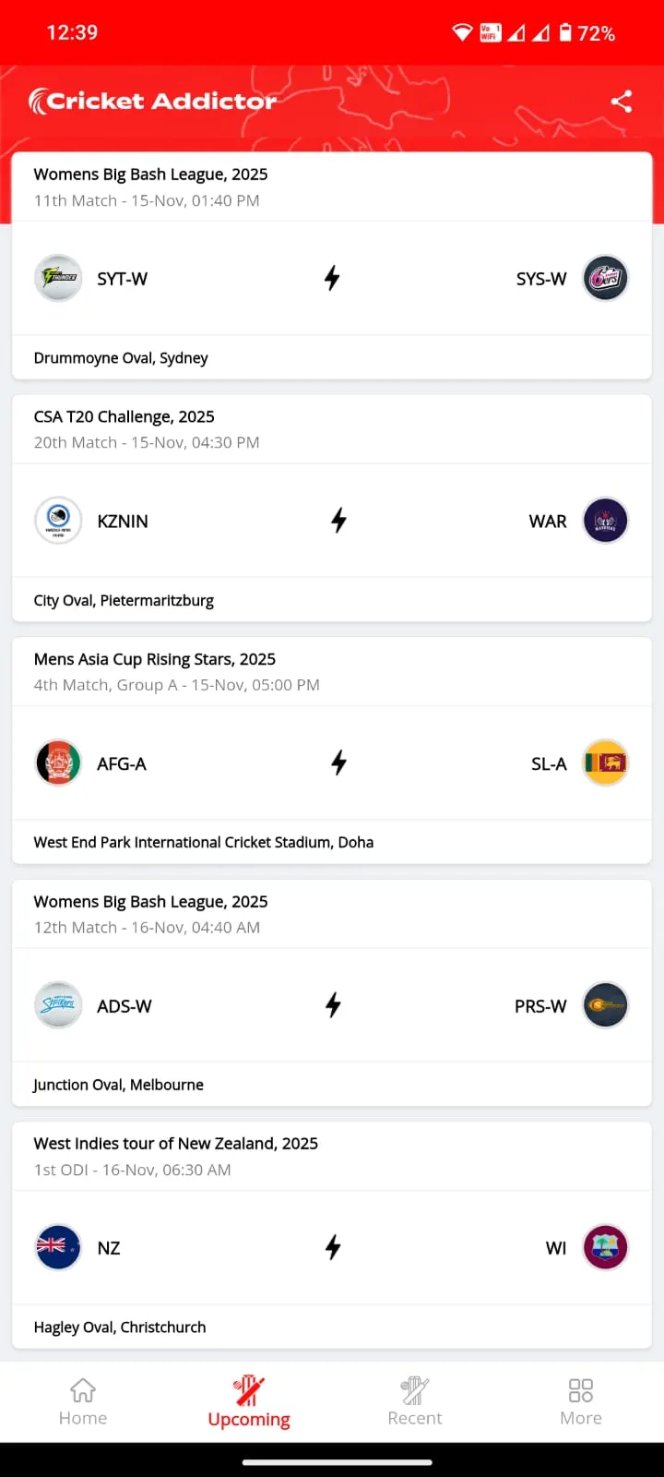Tap the Adelaide Strikers Women logo
This screenshot has height=1477, width=664.
click(58, 1005)
